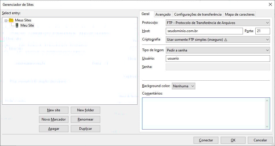Click the Gerenciador de Sites title text
Image resolution: width=275 pixels, height=146 pixels.
(18, 5)
